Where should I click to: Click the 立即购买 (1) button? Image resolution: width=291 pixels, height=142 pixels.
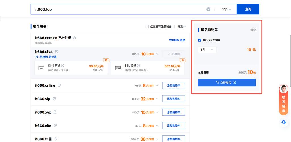click(x=227, y=82)
